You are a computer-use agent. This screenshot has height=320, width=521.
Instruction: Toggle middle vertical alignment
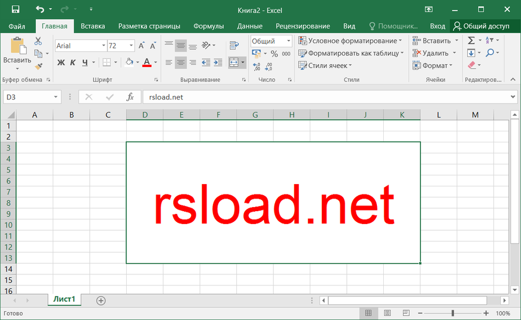[x=181, y=46]
